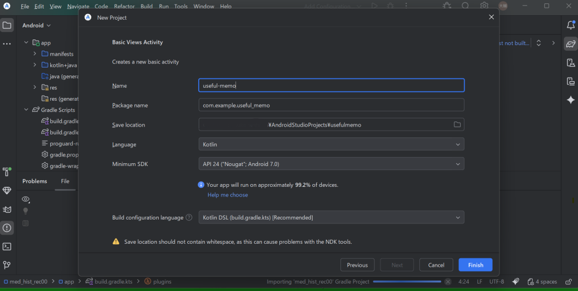Image resolution: width=578 pixels, height=291 pixels.
Task: Click the Gradle import progress bar
Action: coord(407,281)
